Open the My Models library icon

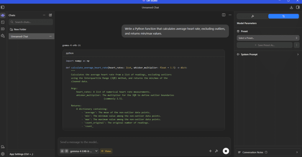pyautogui.click(x=3, y=29)
